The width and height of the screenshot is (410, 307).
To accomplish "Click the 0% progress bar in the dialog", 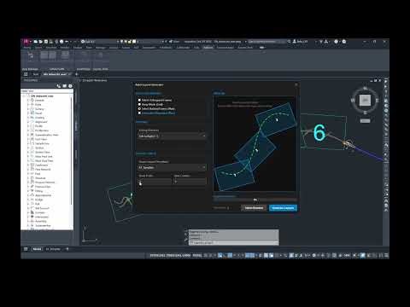I will (x=255, y=200).
